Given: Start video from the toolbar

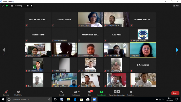Looking at the screenshot, I should tap(18, 93).
